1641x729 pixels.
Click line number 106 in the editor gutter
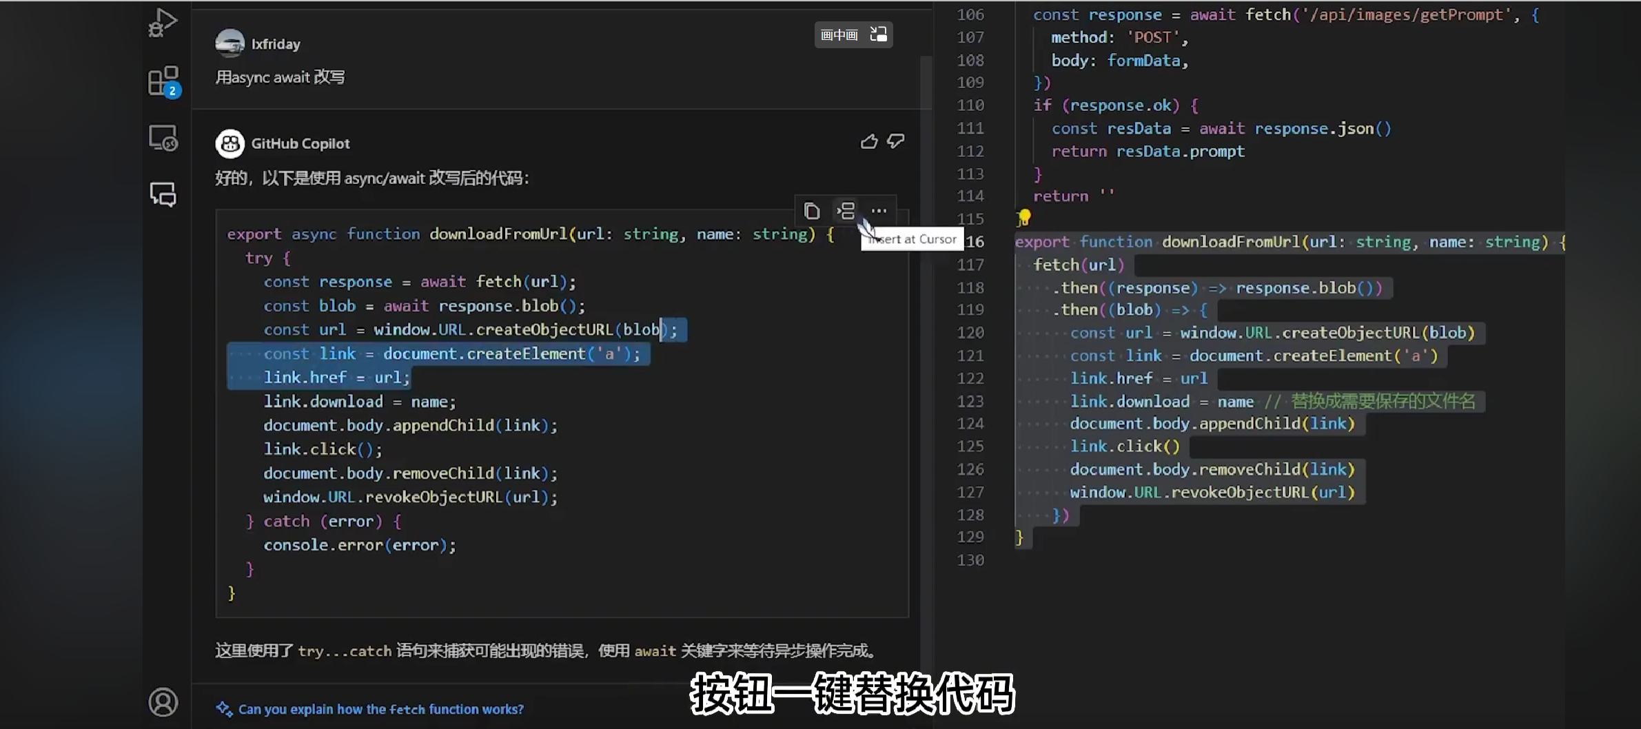point(970,14)
